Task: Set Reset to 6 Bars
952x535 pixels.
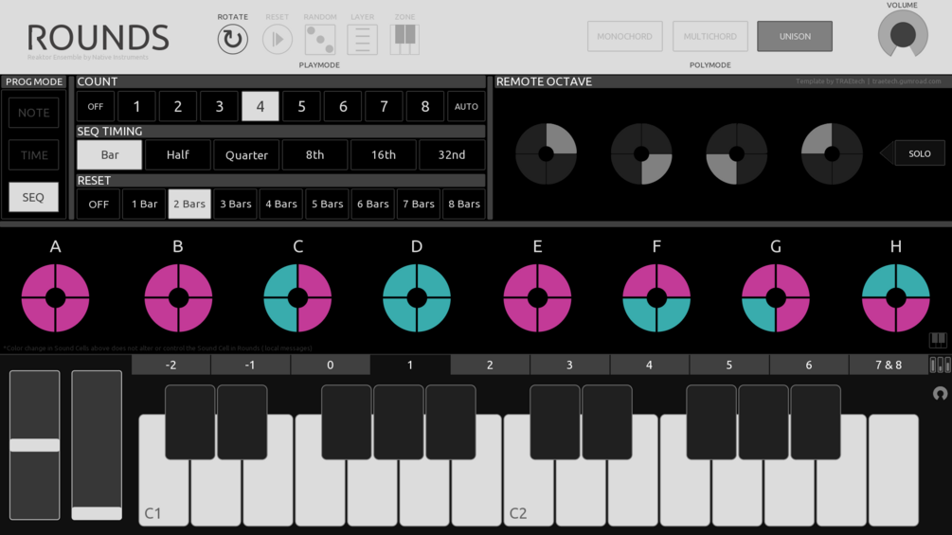Action: point(373,204)
